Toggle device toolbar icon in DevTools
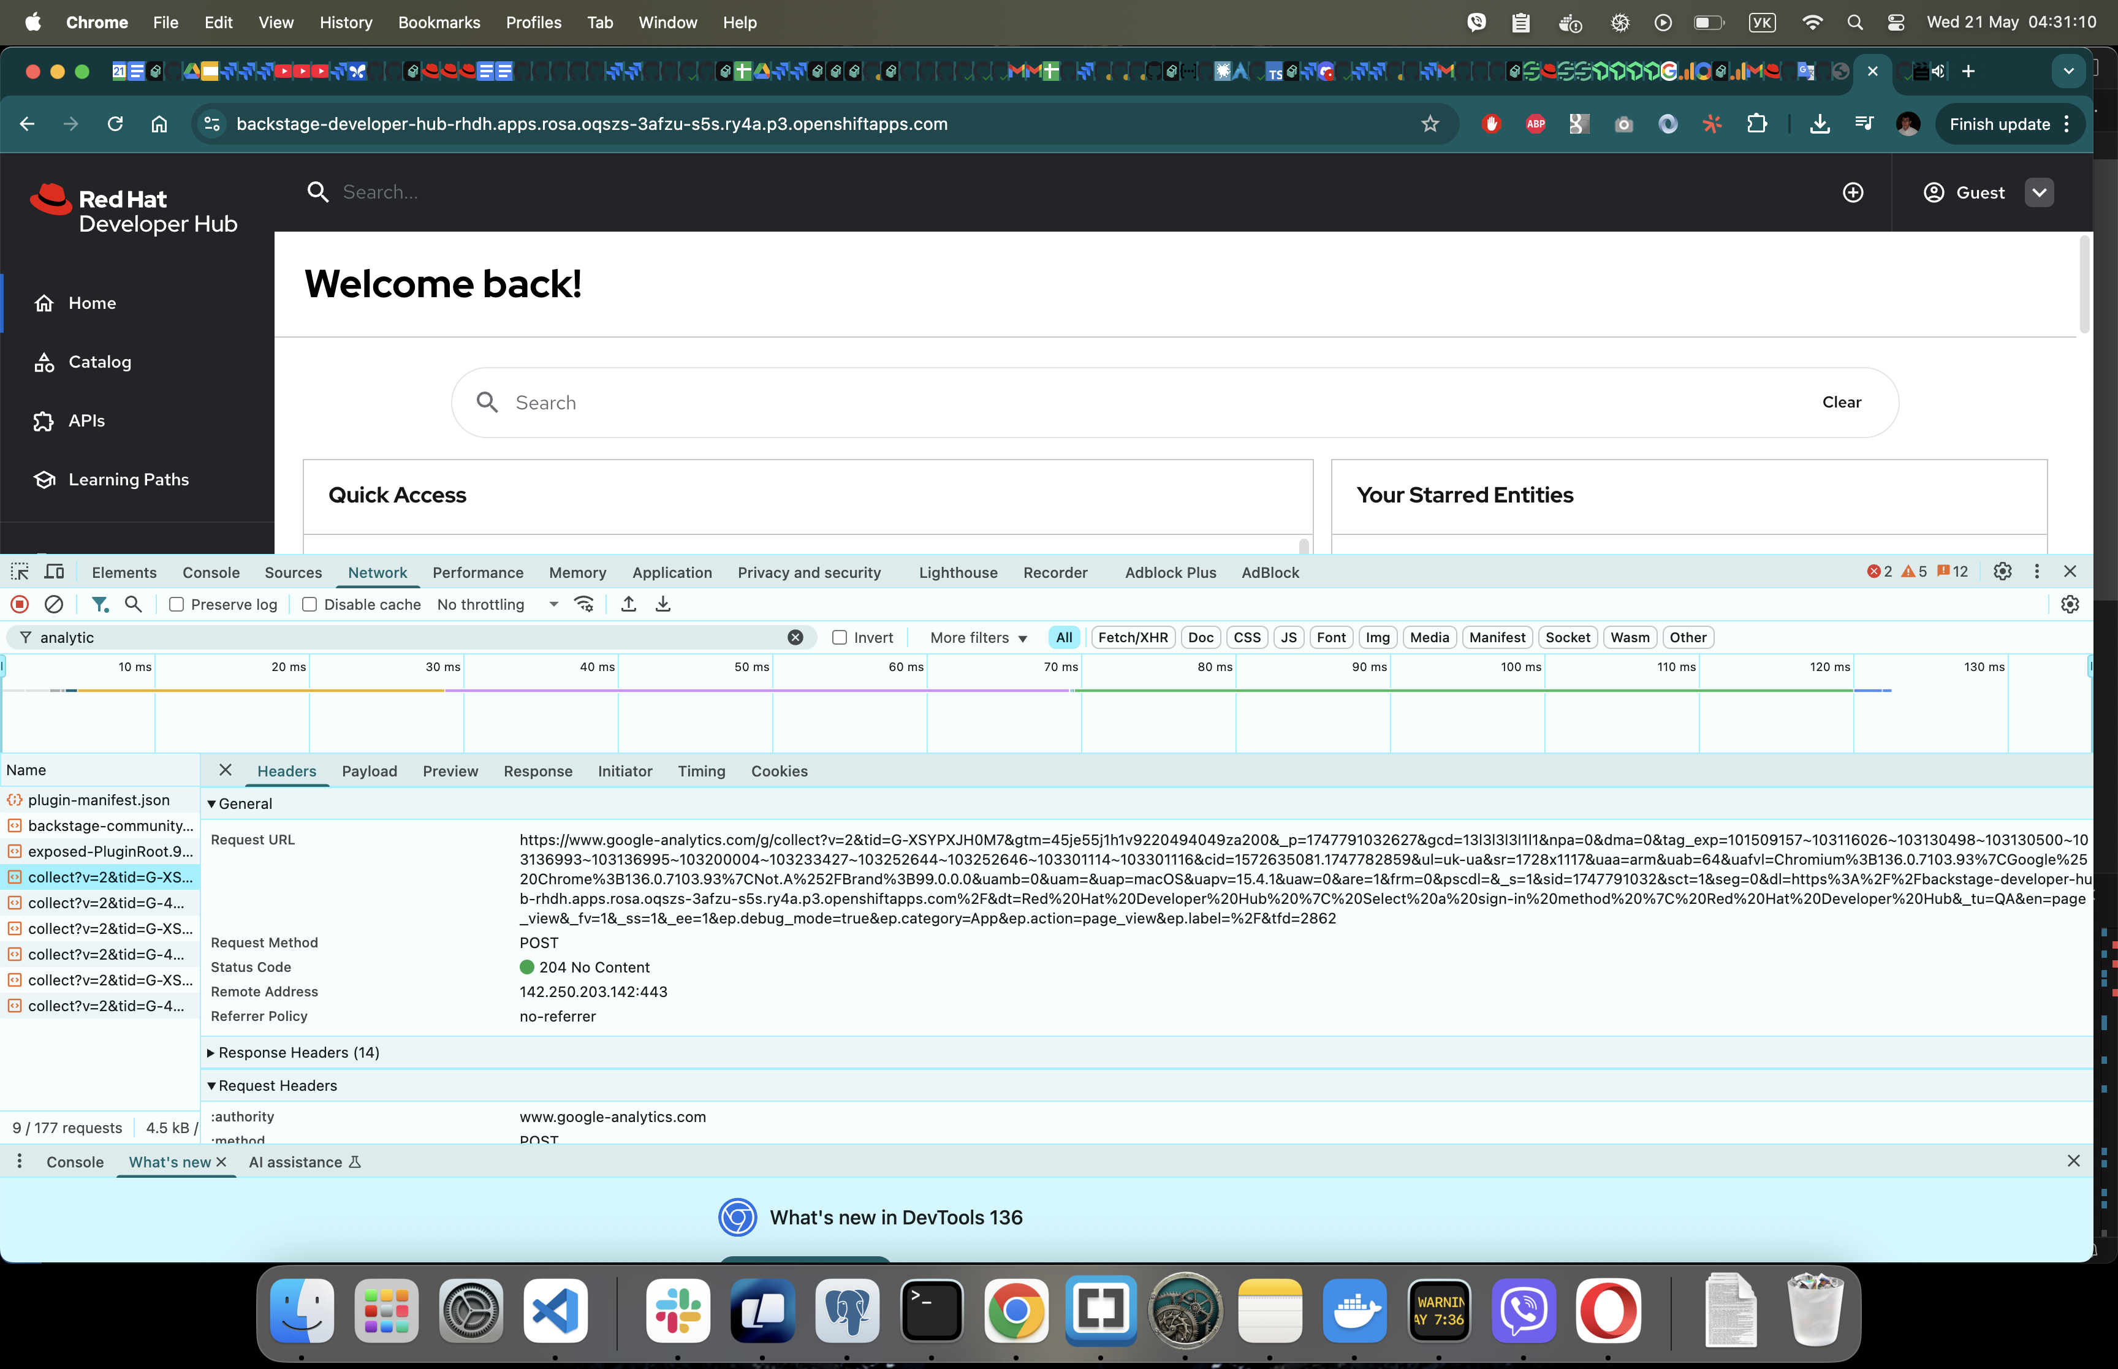 (x=54, y=572)
